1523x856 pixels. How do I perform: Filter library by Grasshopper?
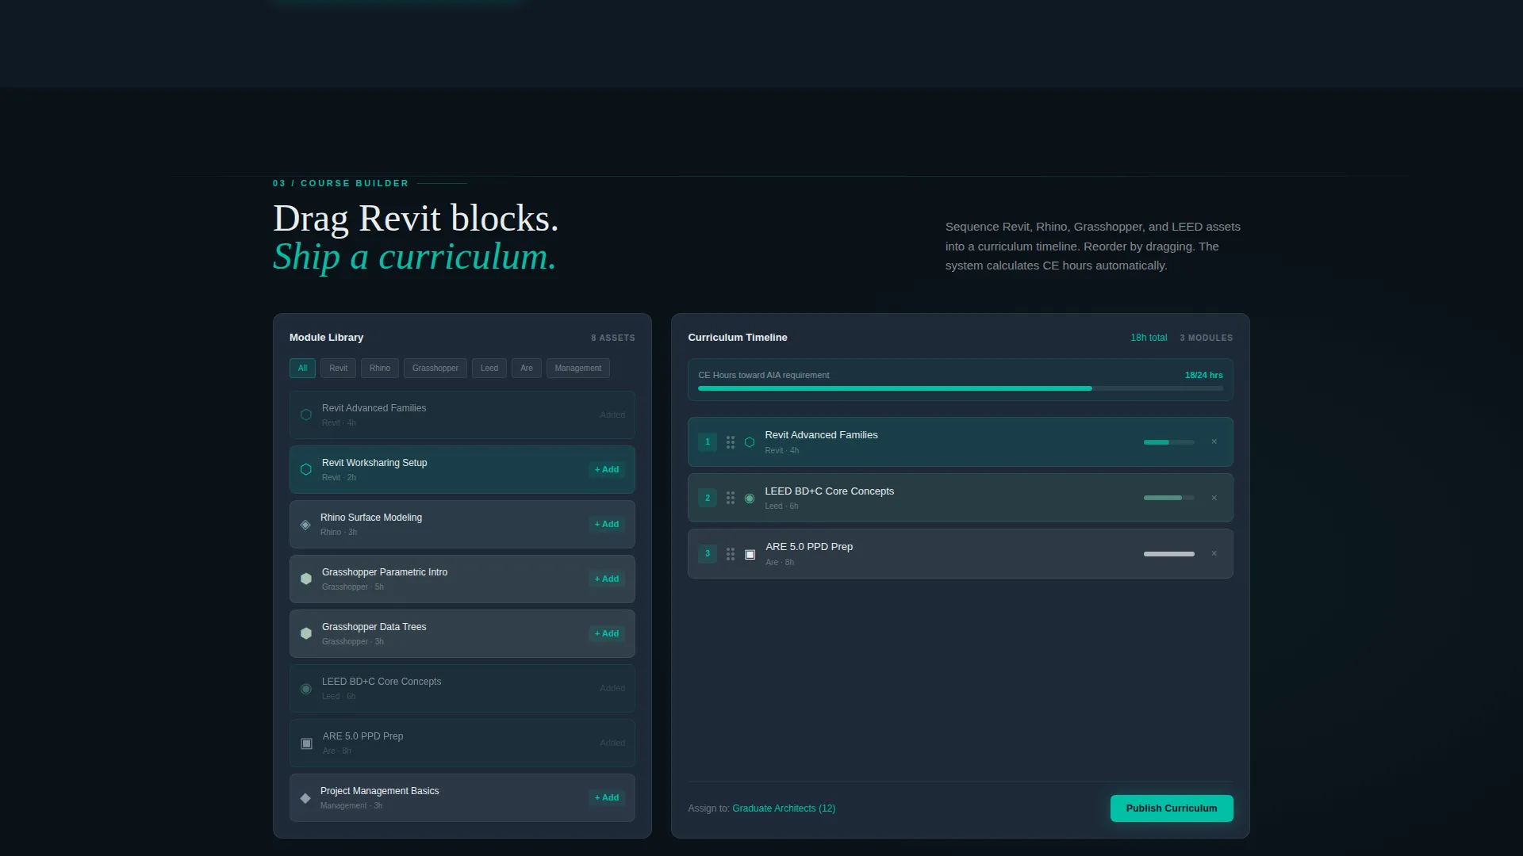point(435,369)
